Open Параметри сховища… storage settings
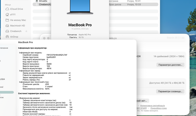Image resolution: width=196 pixels, height=116 pixels. tap(170, 91)
